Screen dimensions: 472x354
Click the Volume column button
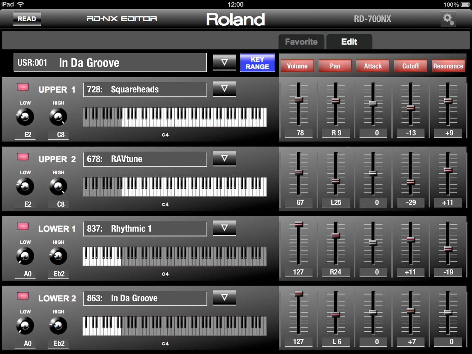tap(297, 66)
